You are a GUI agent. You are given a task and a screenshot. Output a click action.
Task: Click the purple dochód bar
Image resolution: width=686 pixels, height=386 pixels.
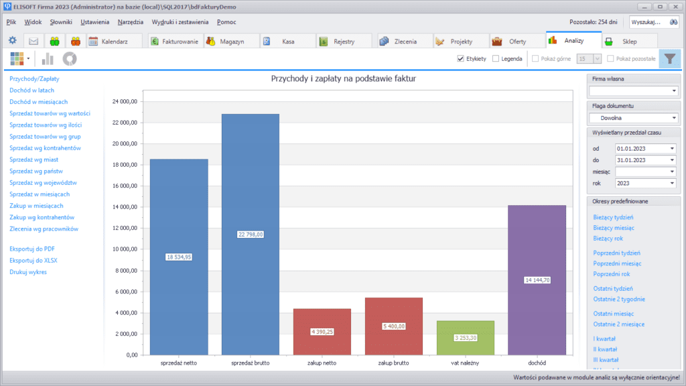coord(537,279)
